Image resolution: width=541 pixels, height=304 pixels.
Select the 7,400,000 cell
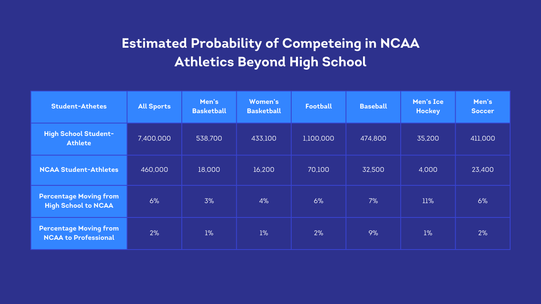tap(154, 139)
